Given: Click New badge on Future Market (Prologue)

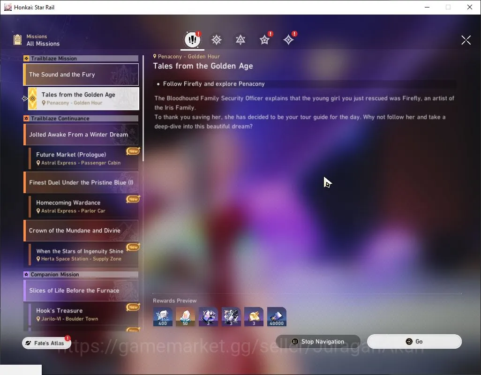Looking at the screenshot, I should [x=133, y=151].
